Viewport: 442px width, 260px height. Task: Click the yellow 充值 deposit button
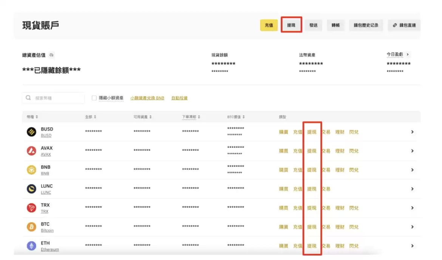[269, 25]
